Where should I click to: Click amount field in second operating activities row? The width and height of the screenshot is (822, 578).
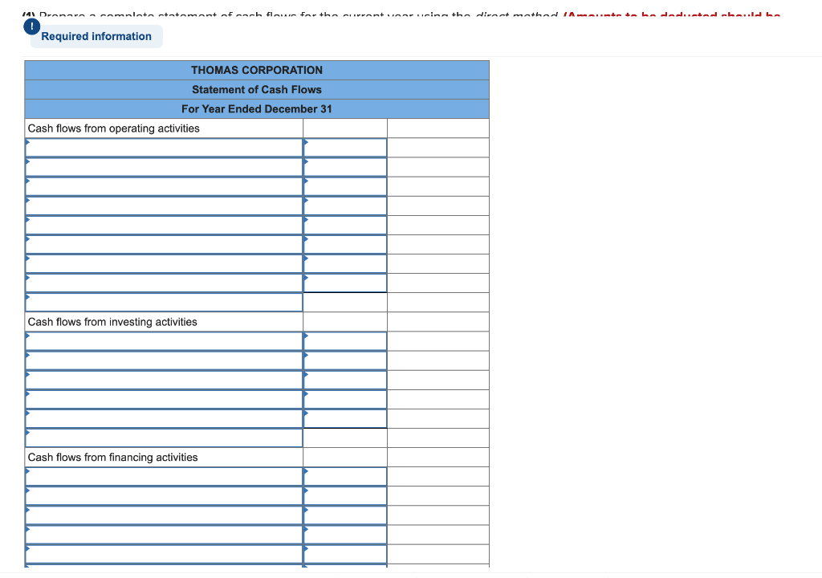[x=345, y=167]
